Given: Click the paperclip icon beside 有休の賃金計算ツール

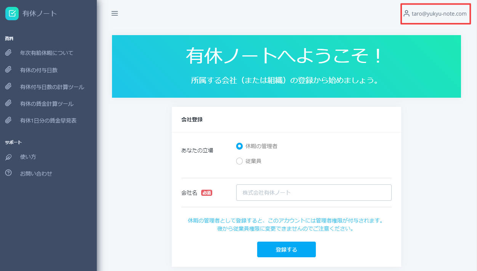Looking at the screenshot, I should coord(8,103).
